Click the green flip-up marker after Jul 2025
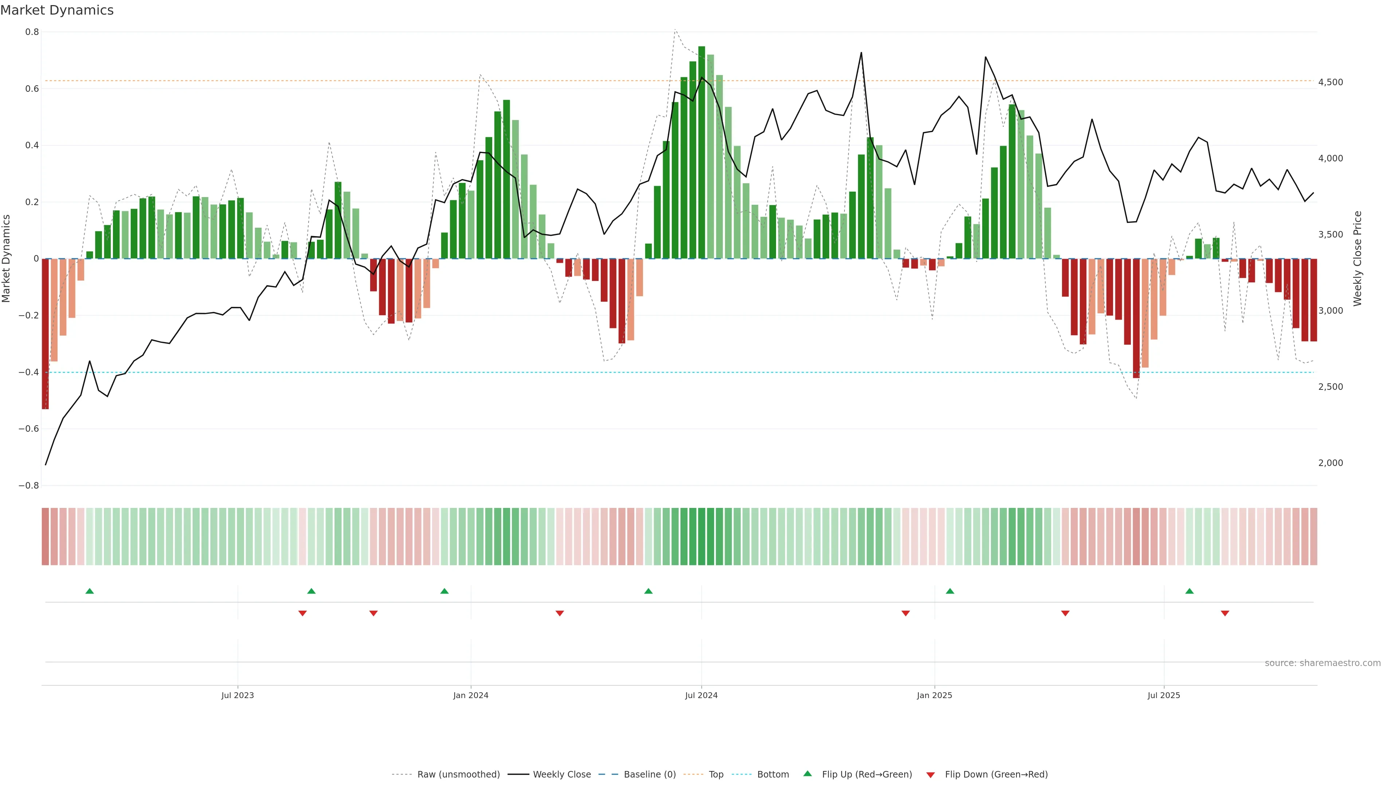Screen dimensions: 1399x787 click(x=1190, y=591)
